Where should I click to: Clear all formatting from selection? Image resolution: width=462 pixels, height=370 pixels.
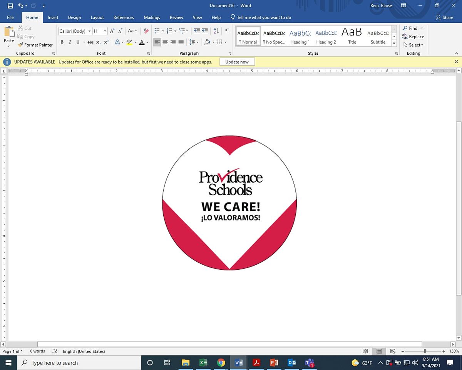pyautogui.click(x=146, y=31)
